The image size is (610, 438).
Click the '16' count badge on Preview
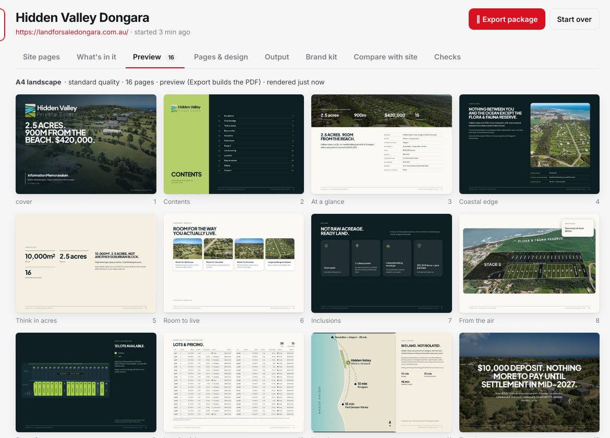[x=171, y=57]
